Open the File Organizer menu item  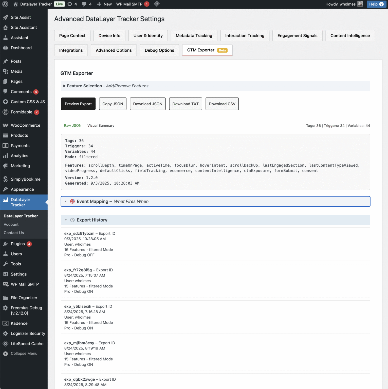[24, 298]
